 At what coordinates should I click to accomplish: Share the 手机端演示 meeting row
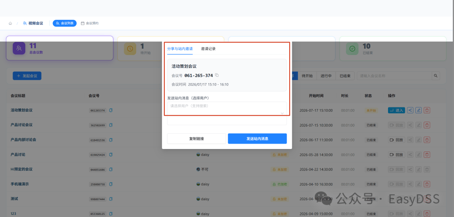click(x=410, y=184)
